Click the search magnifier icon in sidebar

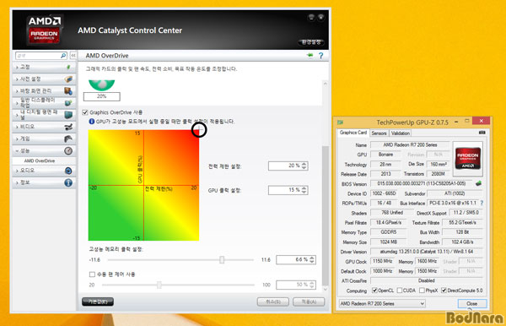pyautogui.click(x=63, y=56)
